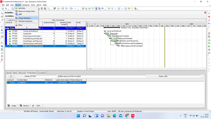Open Microsoft Edge from the taskbar

[x=114, y=116]
